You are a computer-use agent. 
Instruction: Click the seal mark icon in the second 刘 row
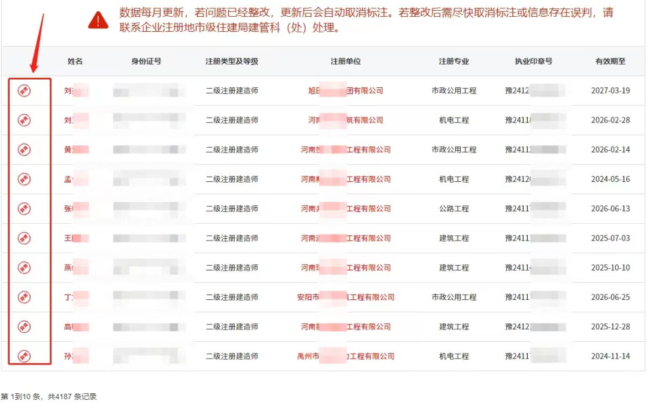[x=25, y=120]
